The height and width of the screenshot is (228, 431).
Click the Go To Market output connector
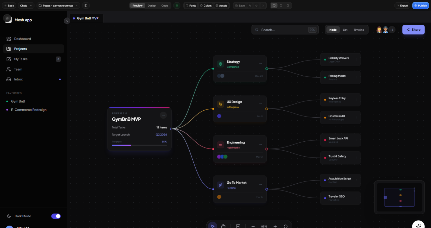click(267, 189)
